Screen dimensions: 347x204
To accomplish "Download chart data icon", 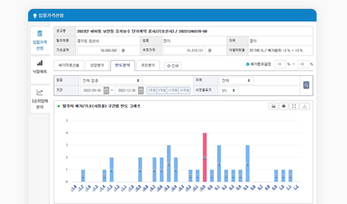I will coord(304,106).
